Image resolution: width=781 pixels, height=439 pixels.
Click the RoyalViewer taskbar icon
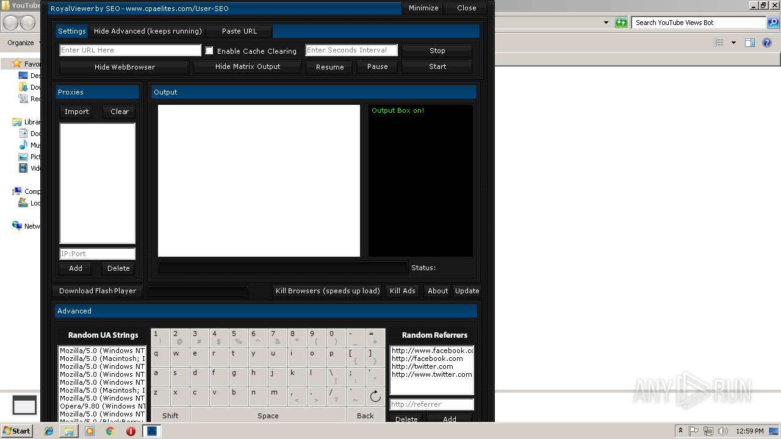click(152, 431)
